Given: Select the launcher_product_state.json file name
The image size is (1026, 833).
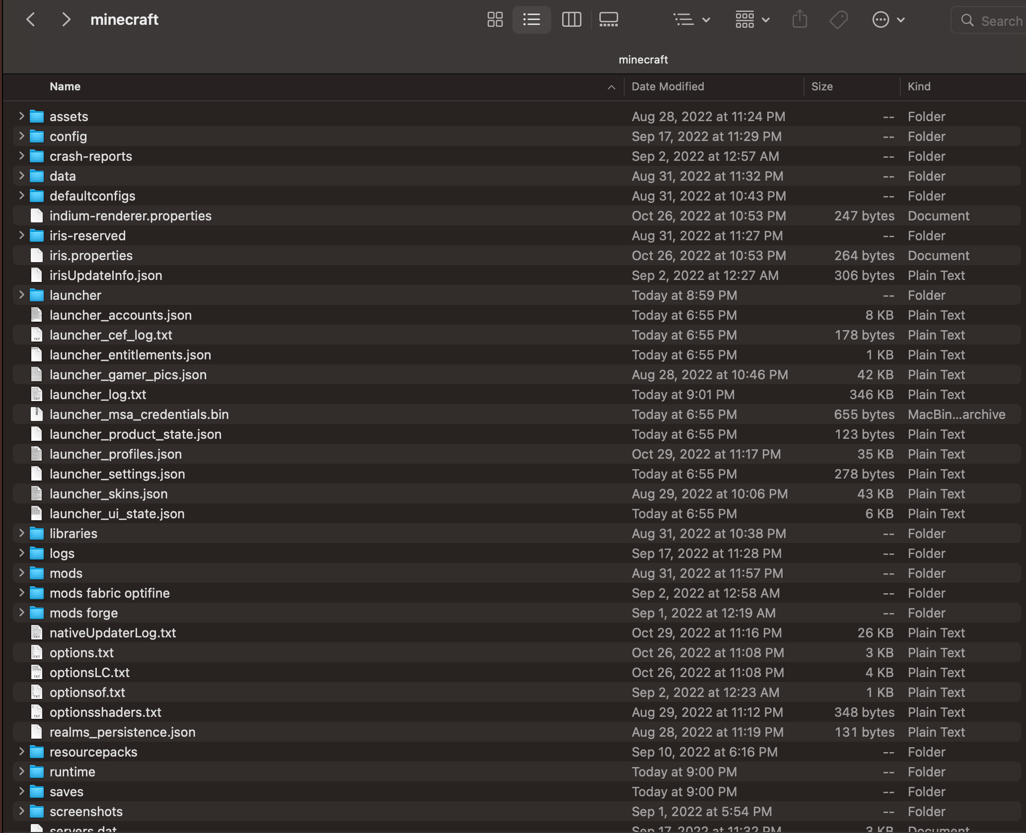Looking at the screenshot, I should coord(136,434).
